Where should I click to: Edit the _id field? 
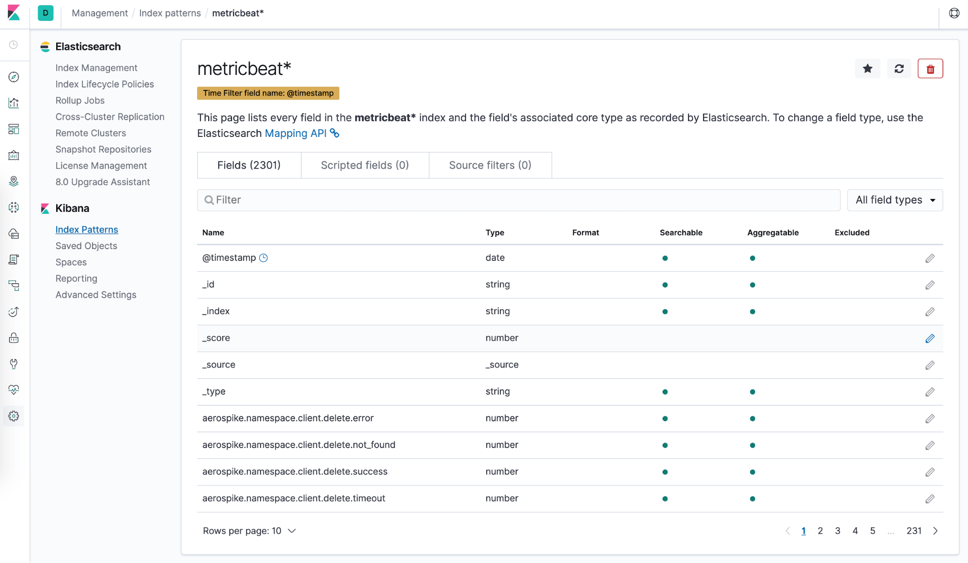tap(930, 285)
